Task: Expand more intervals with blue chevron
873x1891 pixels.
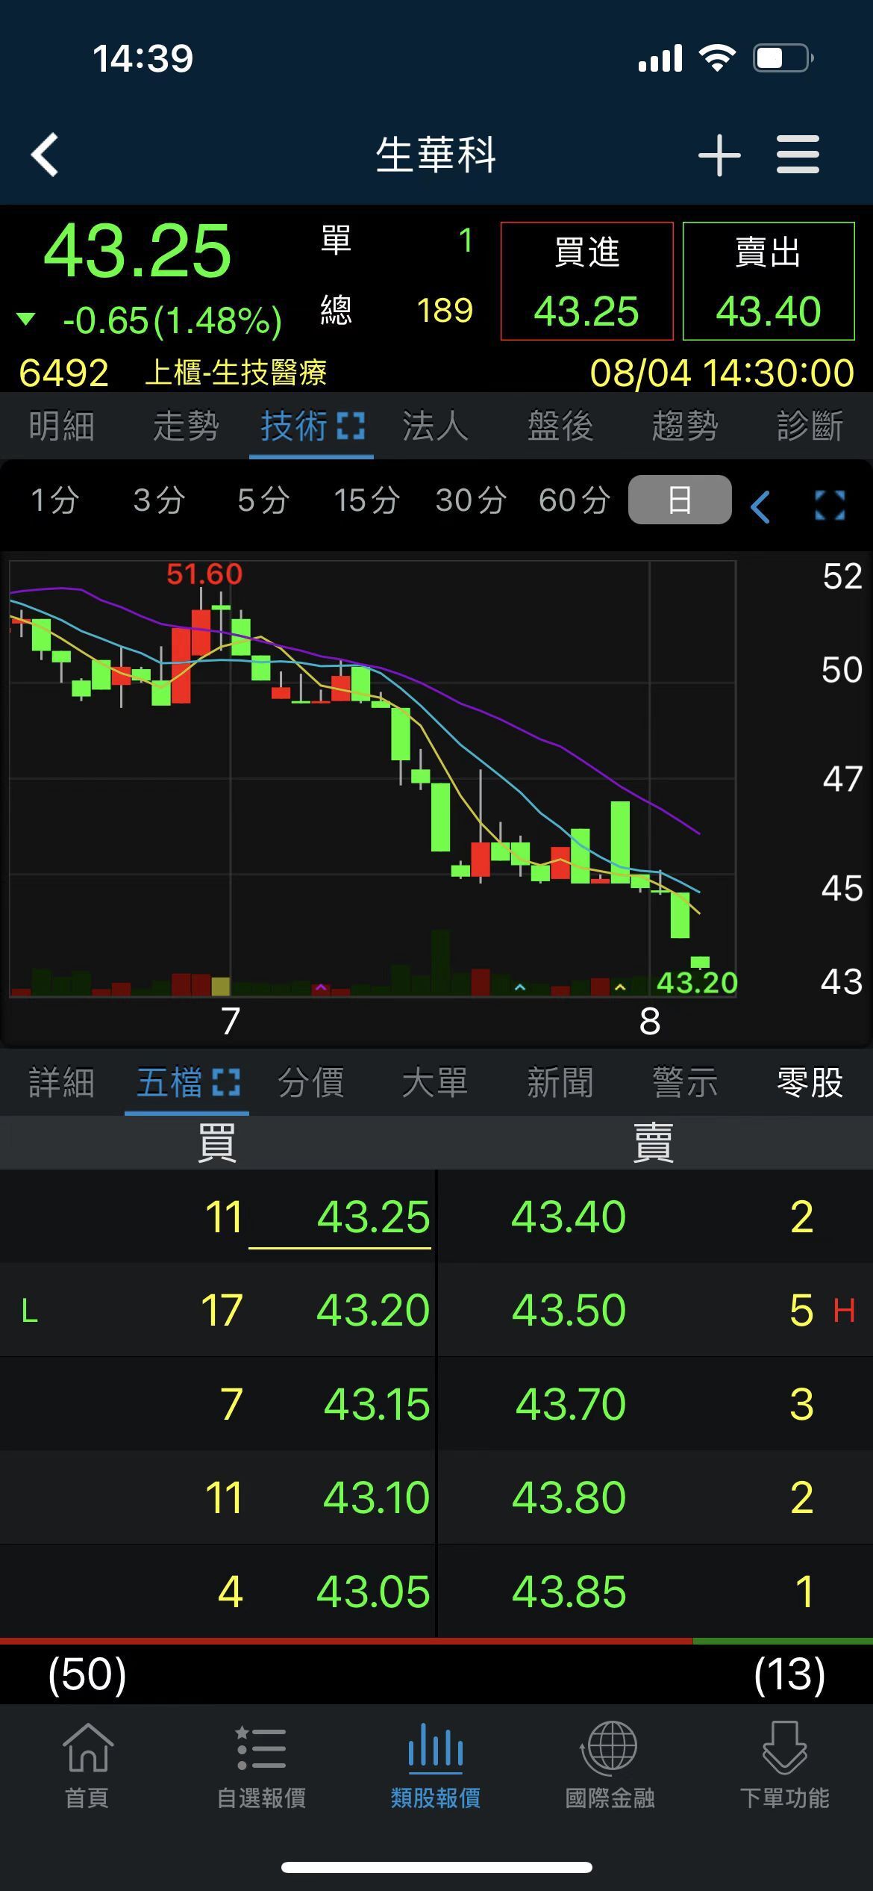Action: (760, 508)
